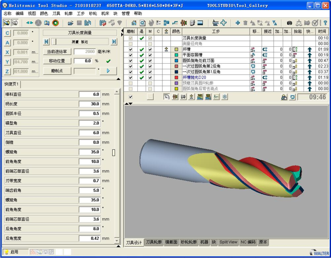Click the skip-to-end arrow in measurement panel
331x258 pixels.
pyautogui.click(x=114, y=42)
